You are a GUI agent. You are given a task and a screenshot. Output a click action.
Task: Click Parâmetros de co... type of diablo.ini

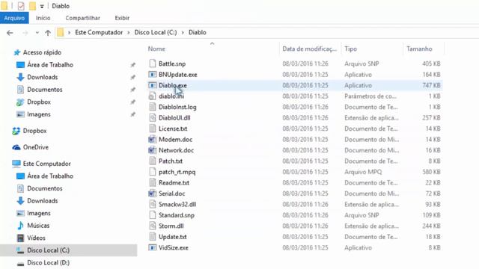click(x=370, y=96)
